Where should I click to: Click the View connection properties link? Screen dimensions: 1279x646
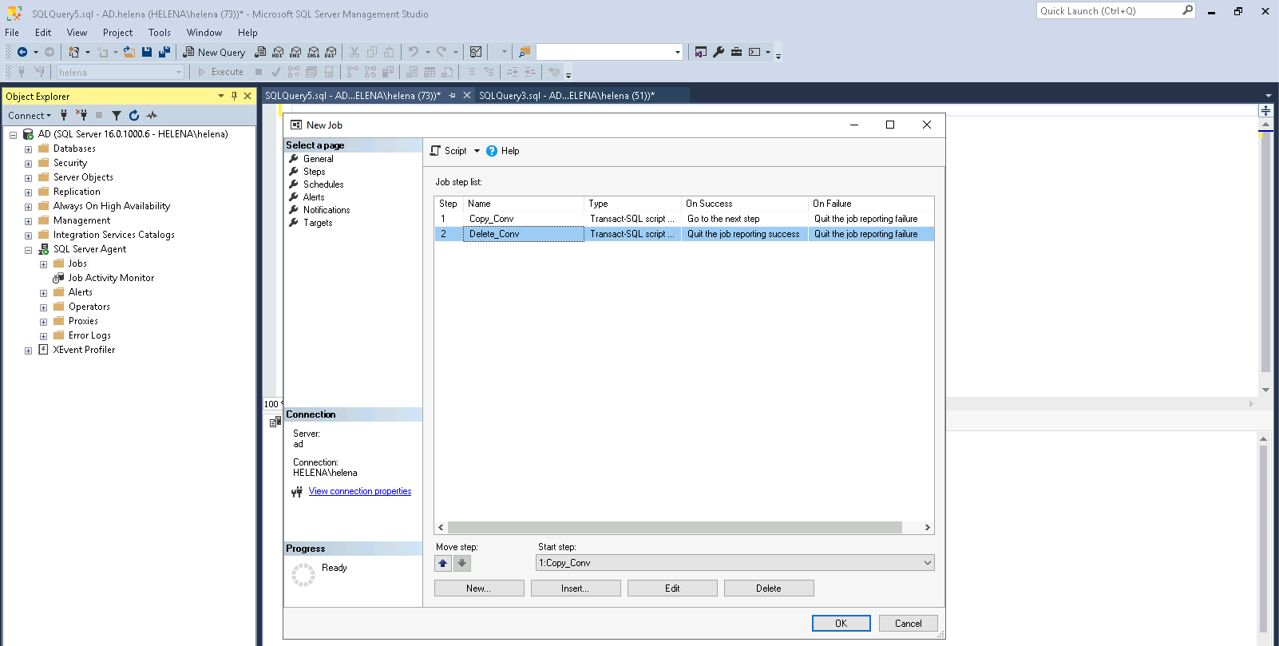(359, 492)
